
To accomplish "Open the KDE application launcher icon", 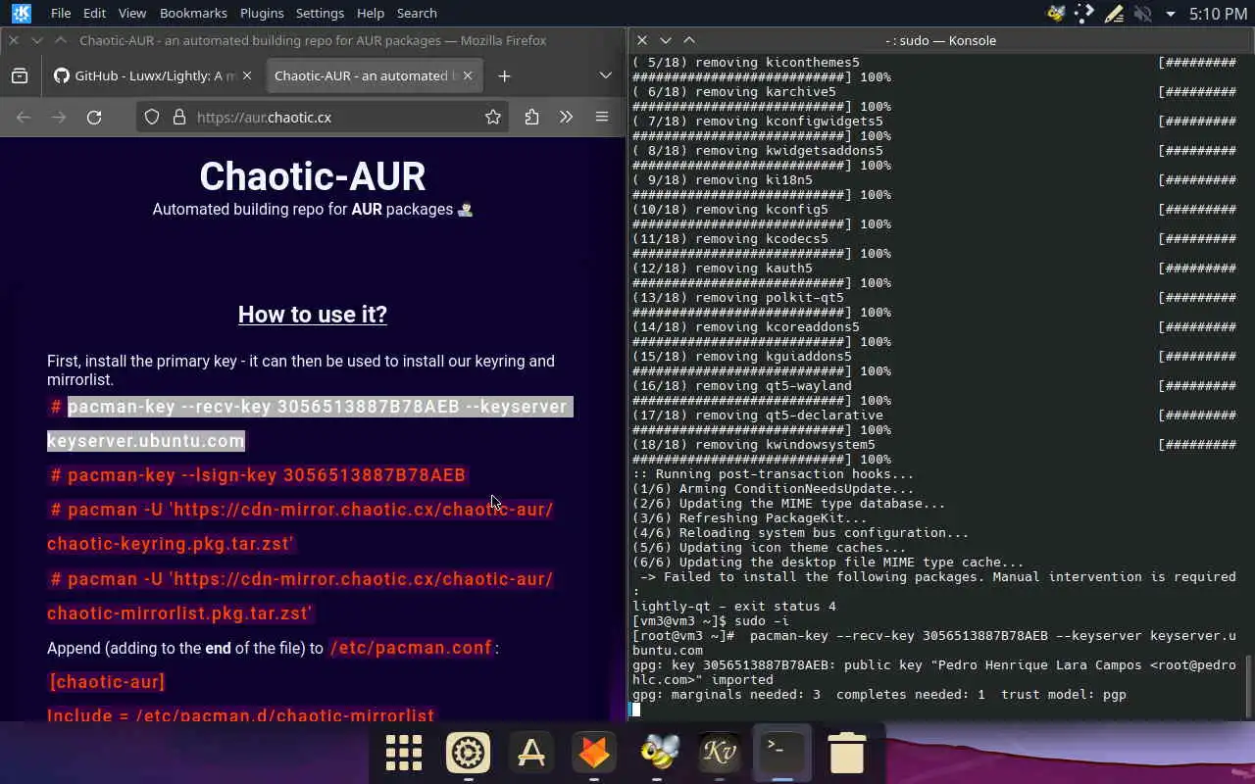I will pyautogui.click(x=21, y=13).
